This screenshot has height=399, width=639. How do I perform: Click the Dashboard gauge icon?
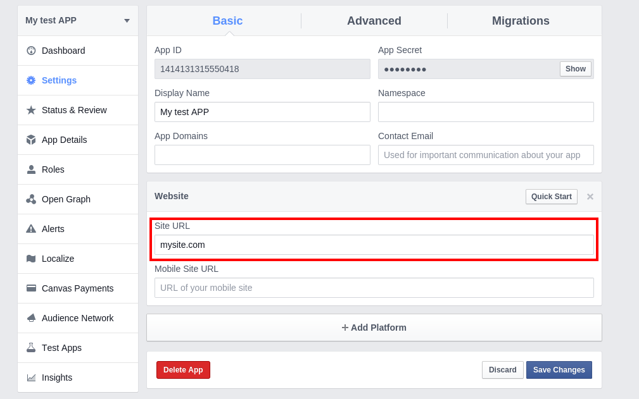point(31,51)
